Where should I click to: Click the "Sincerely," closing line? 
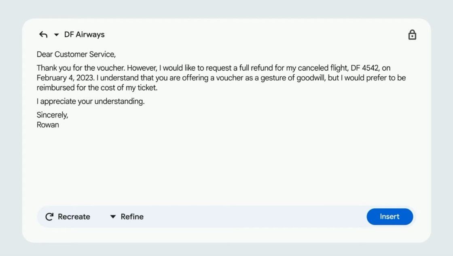click(52, 115)
